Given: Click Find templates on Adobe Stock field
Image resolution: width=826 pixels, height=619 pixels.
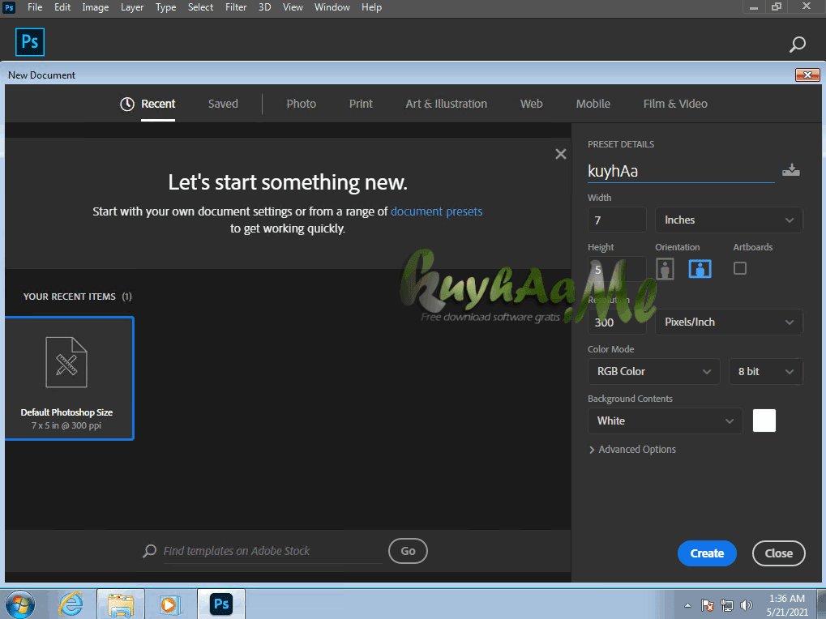Looking at the screenshot, I should point(273,551).
